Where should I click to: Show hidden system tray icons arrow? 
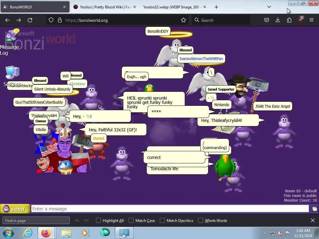[265, 233]
